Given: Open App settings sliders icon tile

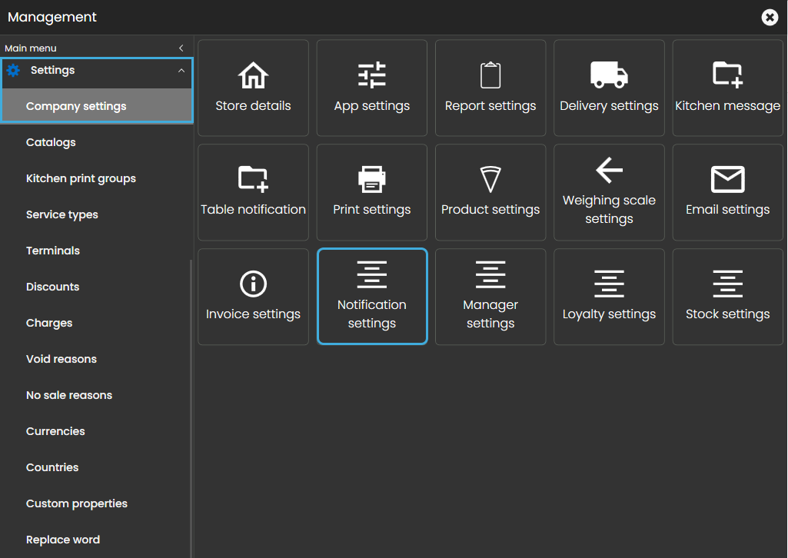Looking at the screenshot, I should click(371, 75).
